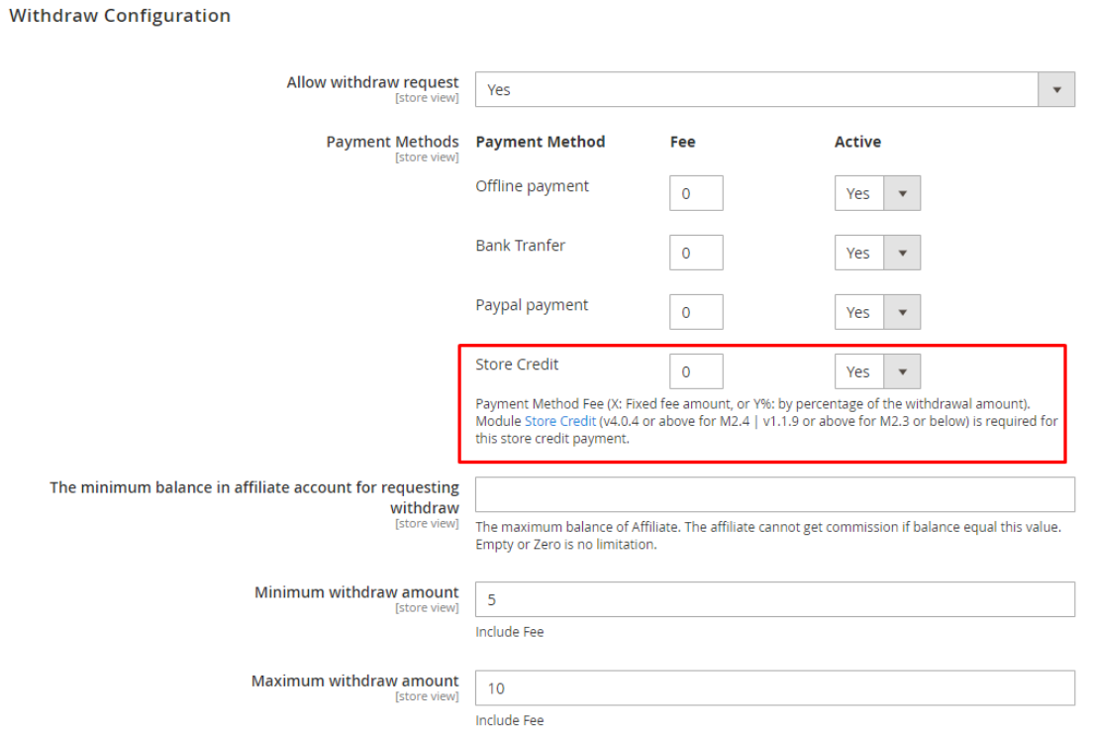This screenshot has height=736, width=1094.
Task: Select the Paypal payment fee box
Action: (696, 312)
